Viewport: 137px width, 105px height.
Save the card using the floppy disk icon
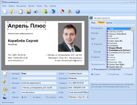[28, 11]
